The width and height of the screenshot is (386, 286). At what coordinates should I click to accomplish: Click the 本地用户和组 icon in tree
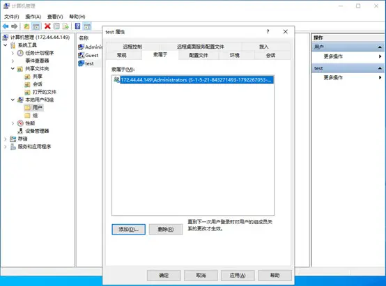point(20,100)
